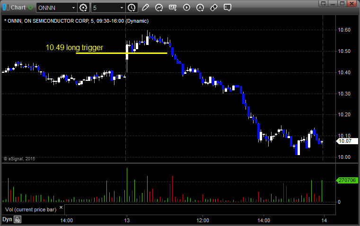This screenshot has height=226, width=360.
Task: Expand the interval dropdown arrow next to 5
Action: [122, 8]
